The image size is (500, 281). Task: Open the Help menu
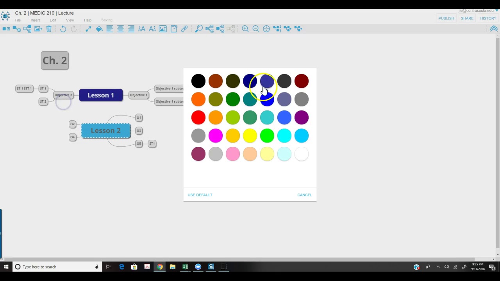coord(87,20)
